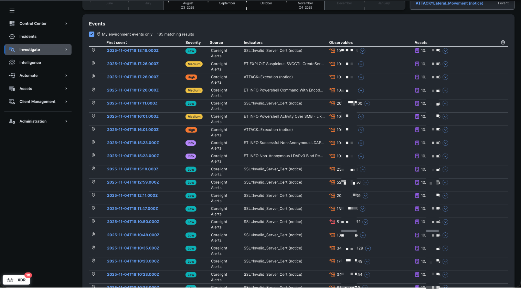The width and height of the screenshot is (521, 291).
Task: Expand the Administration menu chevron
Action: click(66, 121)
